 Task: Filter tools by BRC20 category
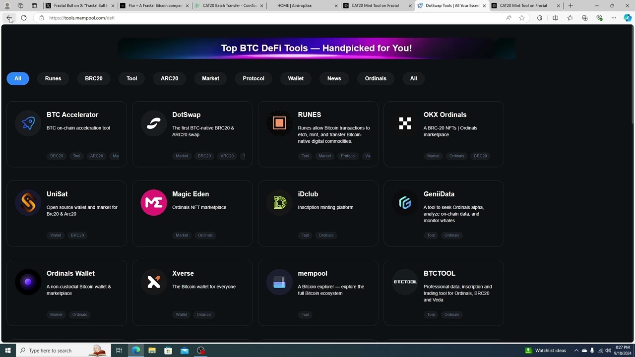(94, 78)
